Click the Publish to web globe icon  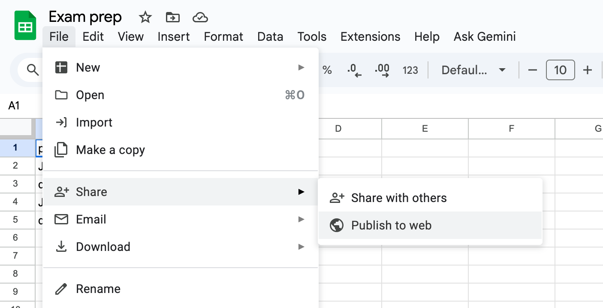tap(337, 225)
